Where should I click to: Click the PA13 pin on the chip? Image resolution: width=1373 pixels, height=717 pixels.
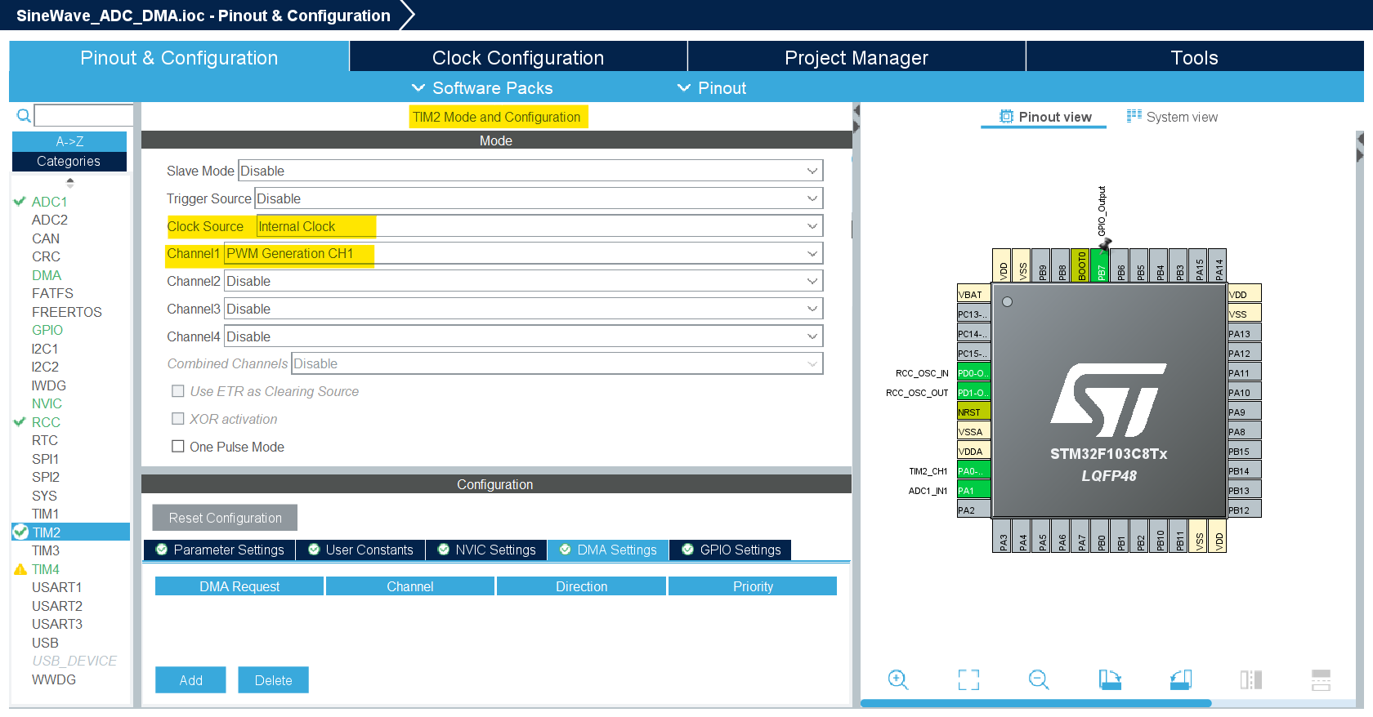pos(1245,333)
